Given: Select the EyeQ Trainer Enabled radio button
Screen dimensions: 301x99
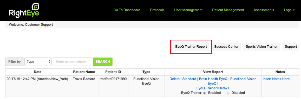Looking at the screenshot, I should tap(205, 93).
